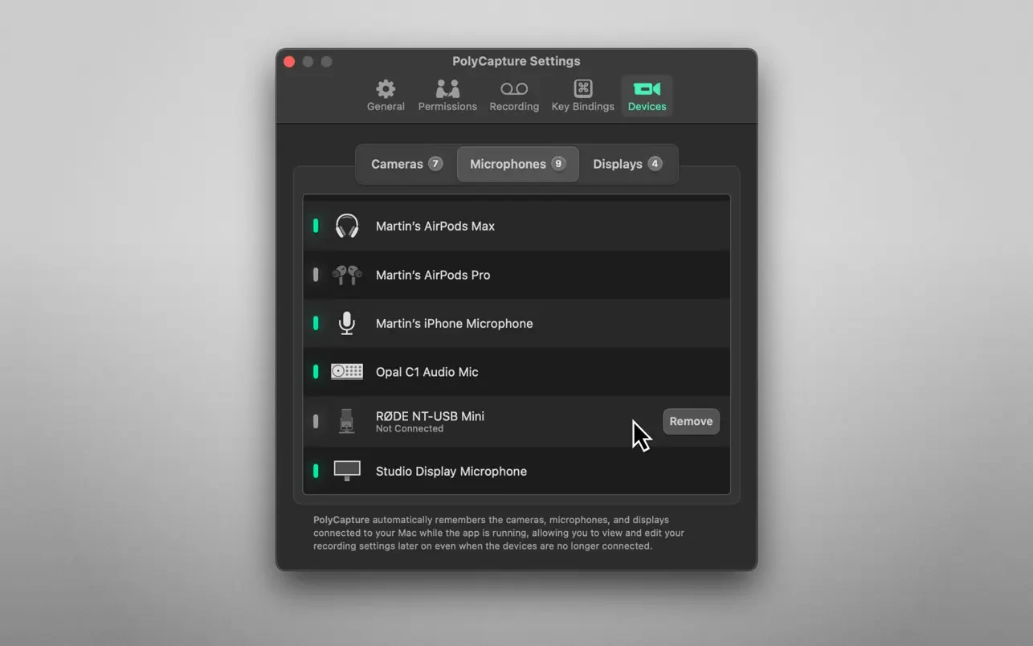Switch to the Cameras tab
Screen dimensions: 1033x646
click(406, 164)
